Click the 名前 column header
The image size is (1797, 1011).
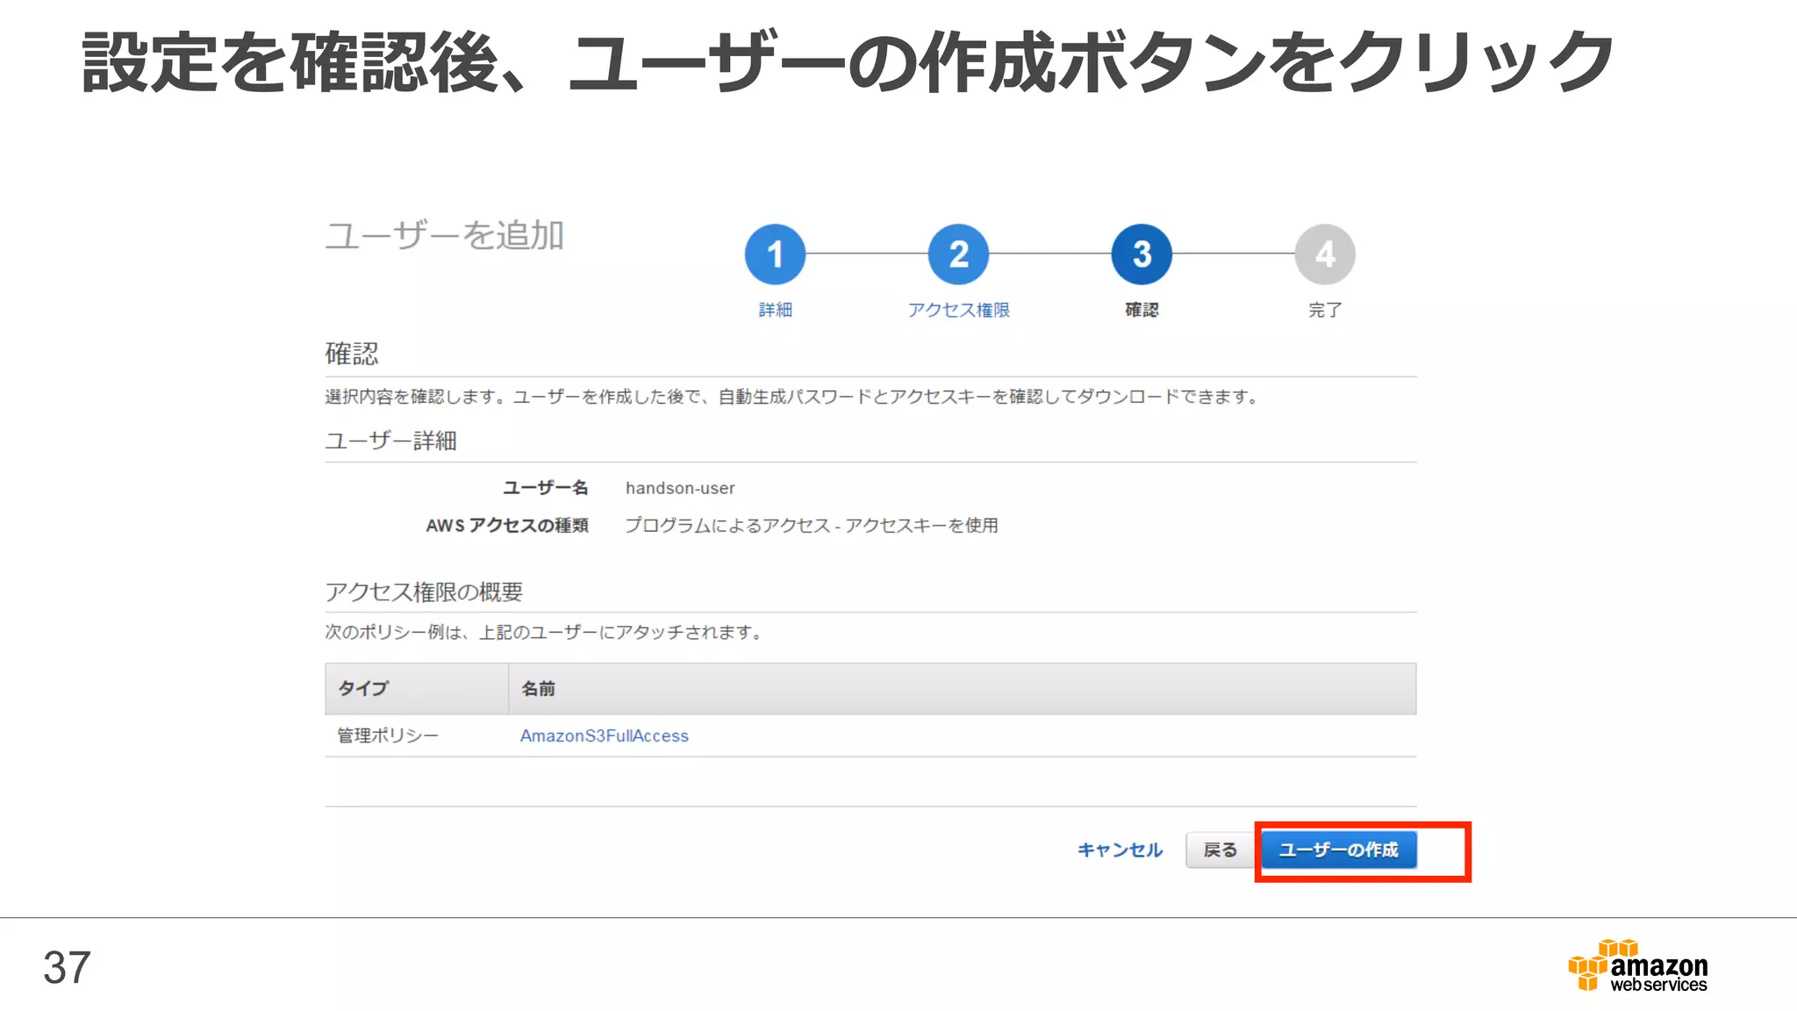963,688
